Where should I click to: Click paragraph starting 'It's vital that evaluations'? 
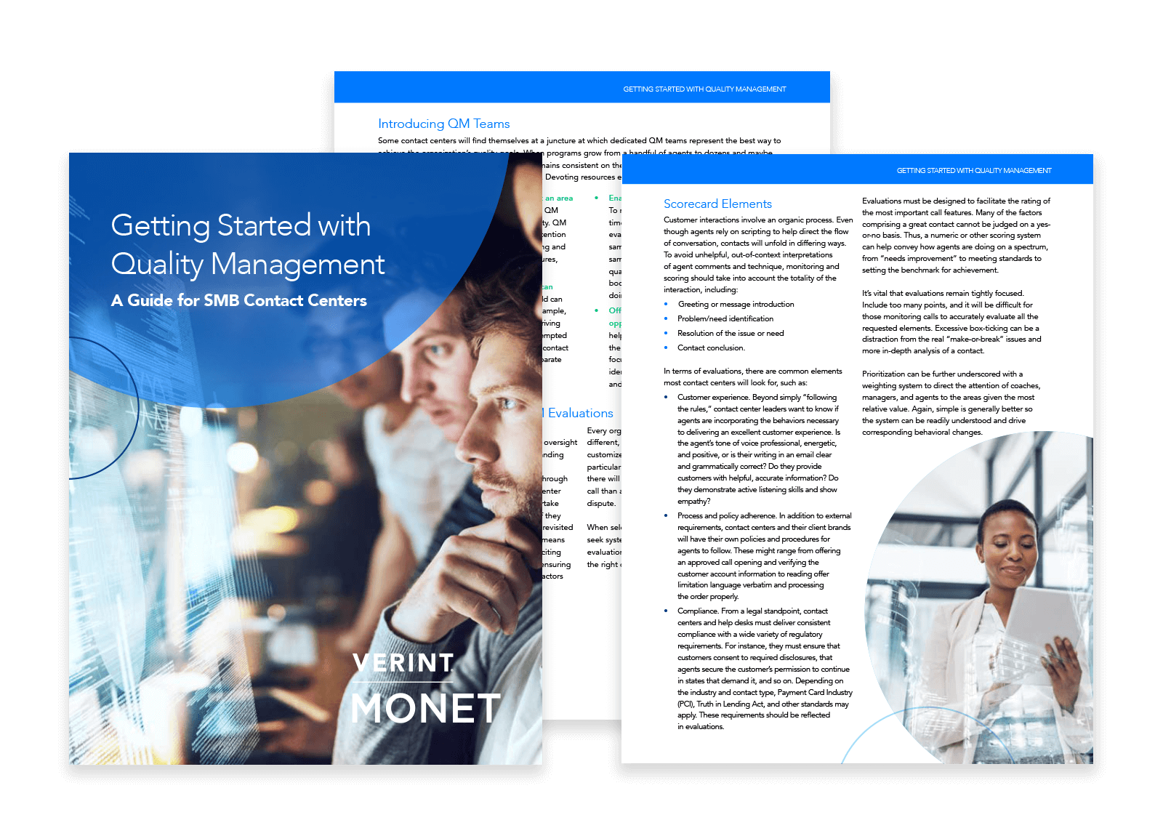pos(951,322)
